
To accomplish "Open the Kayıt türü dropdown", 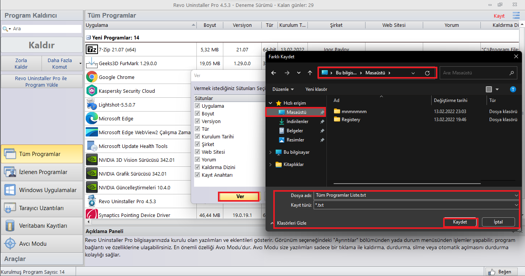I will coord(516,205).
